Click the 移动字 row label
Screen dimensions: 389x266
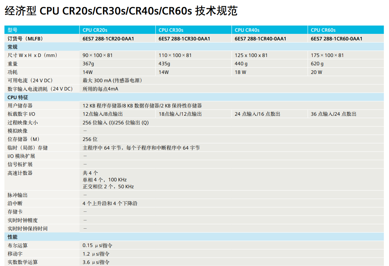click(x=15, y=254)
